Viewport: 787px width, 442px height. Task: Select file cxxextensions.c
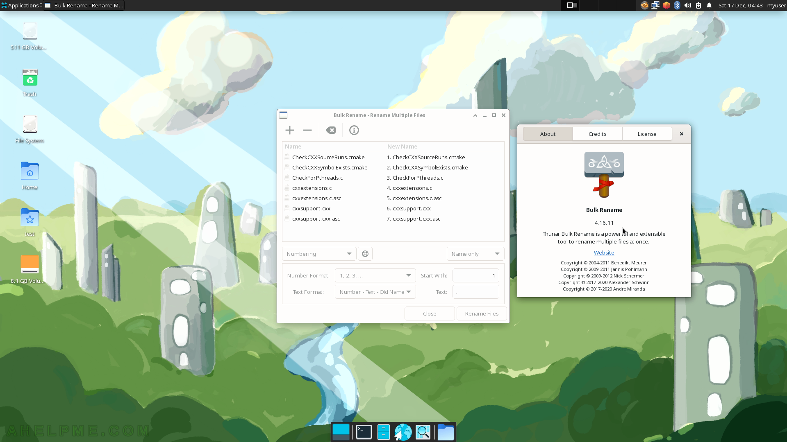point(312,188)
